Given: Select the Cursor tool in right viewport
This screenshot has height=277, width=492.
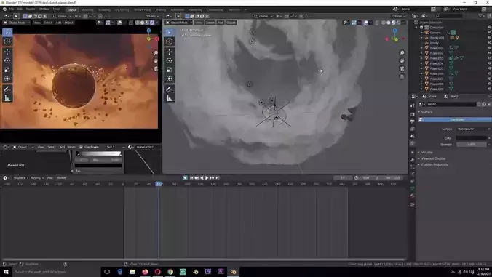Looking at the screenshot, I should click(170, 41).
